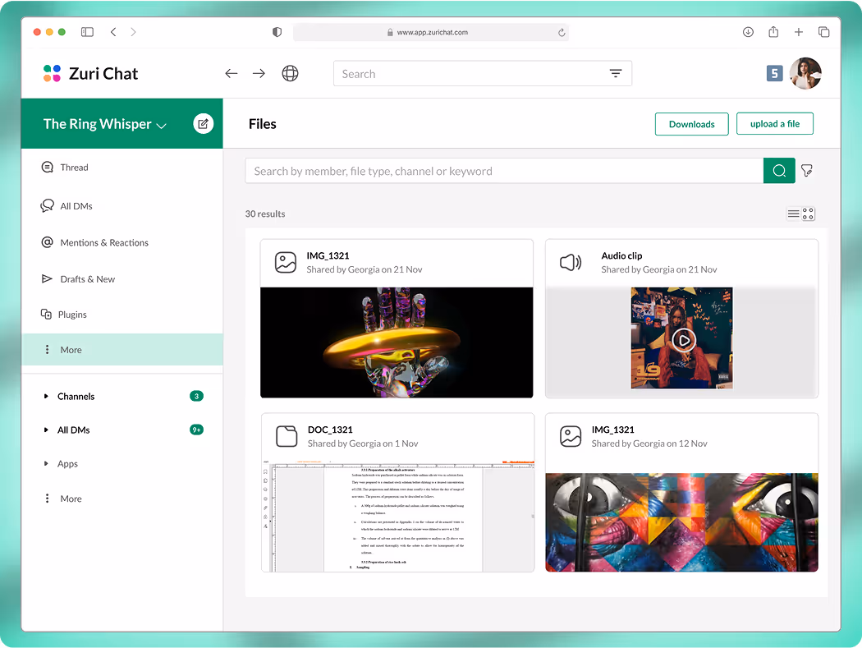Click the upload a file button
This screenshot has height=648, width=862.
(x=775, y=124)
